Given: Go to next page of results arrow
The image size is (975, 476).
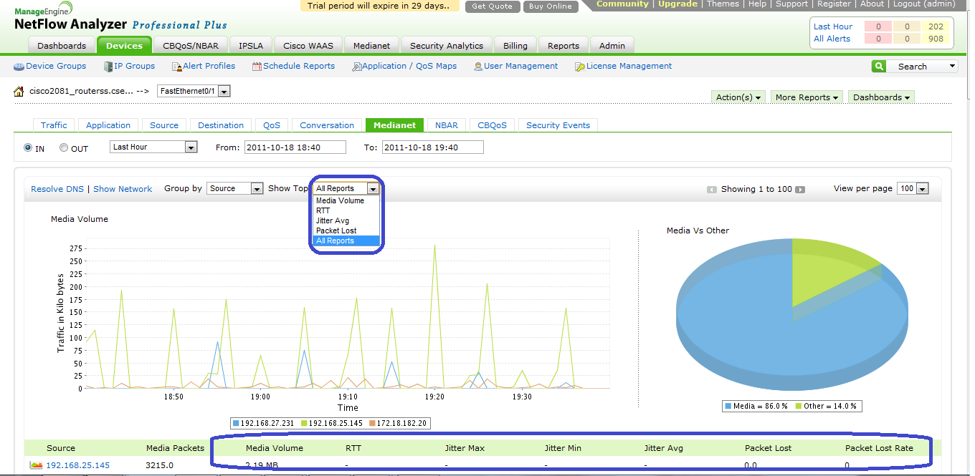Looking at the screenshot, I should (x=800, y=190).
